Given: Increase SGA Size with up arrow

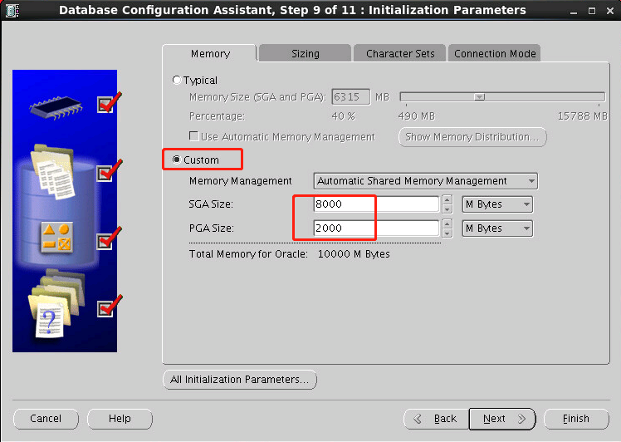Looking at the screenshot, I should tap(447, 199).
